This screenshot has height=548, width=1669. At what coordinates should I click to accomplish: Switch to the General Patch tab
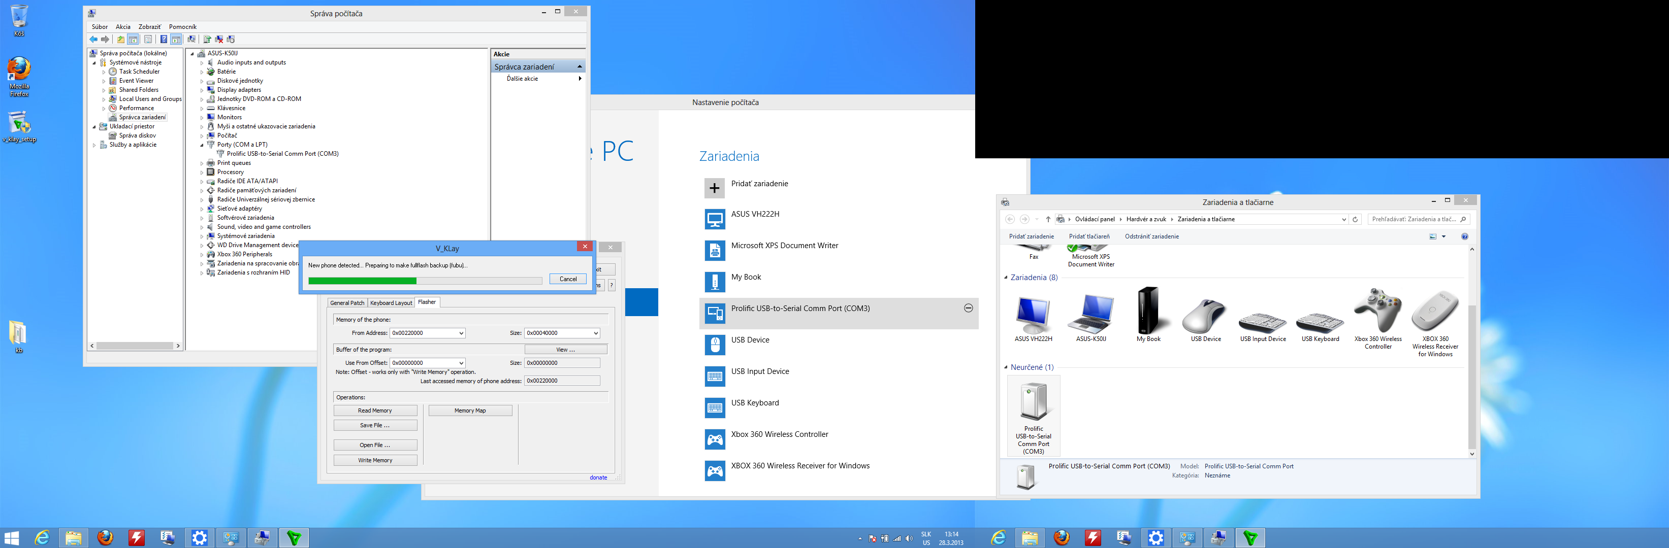pos(347,303)
